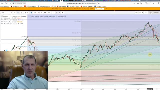This screenshot has height=90, width=160.
Task: Click the EMA 20 value 1860.9877
Action: tap(20, 18)
